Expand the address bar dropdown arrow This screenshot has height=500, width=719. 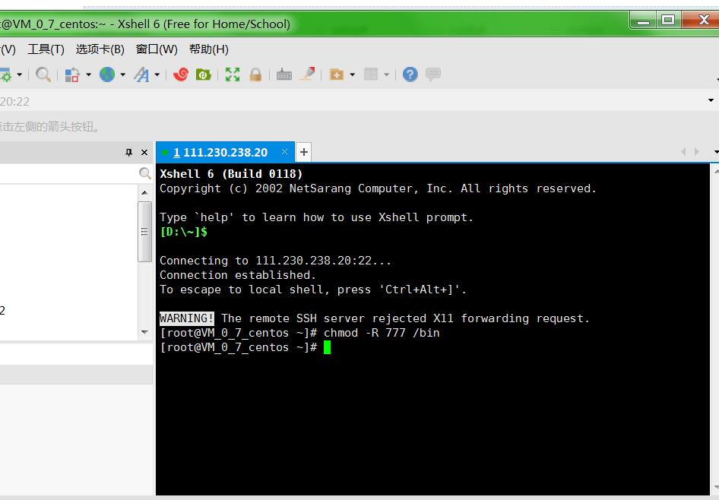[711, 100]
